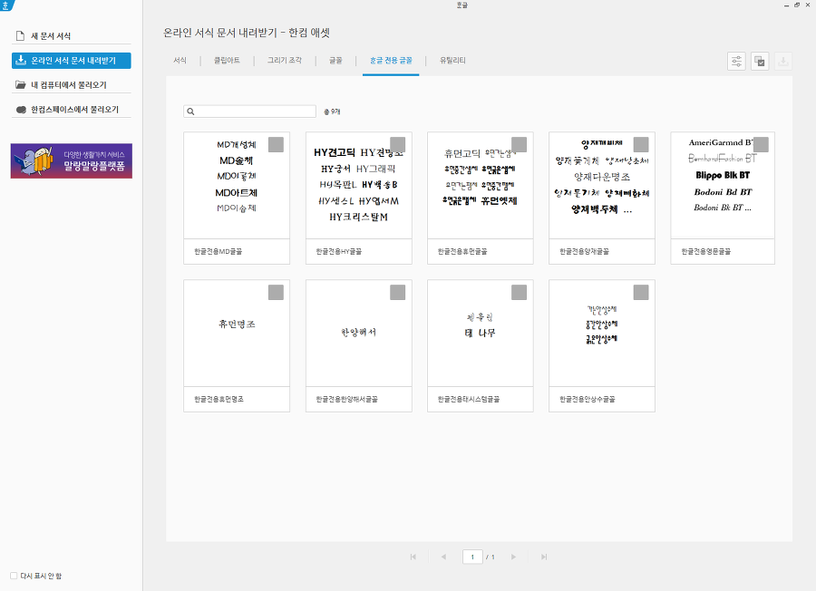
Task: Click the download toolbar icon at top right
Action: click(x=782, y=62)
